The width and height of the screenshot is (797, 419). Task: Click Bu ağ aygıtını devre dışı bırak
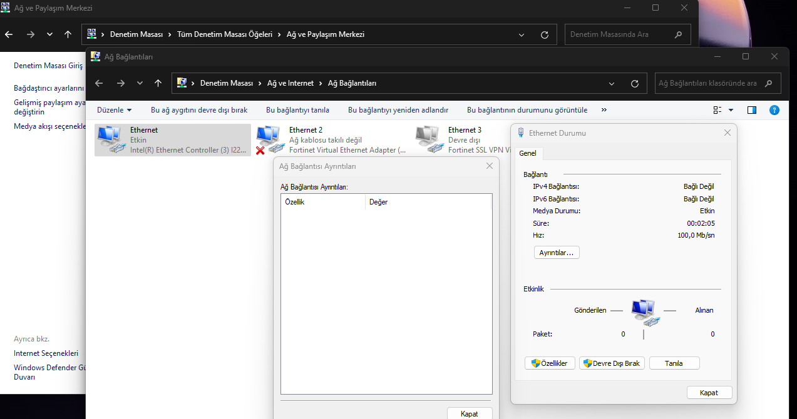pos(199,110)
